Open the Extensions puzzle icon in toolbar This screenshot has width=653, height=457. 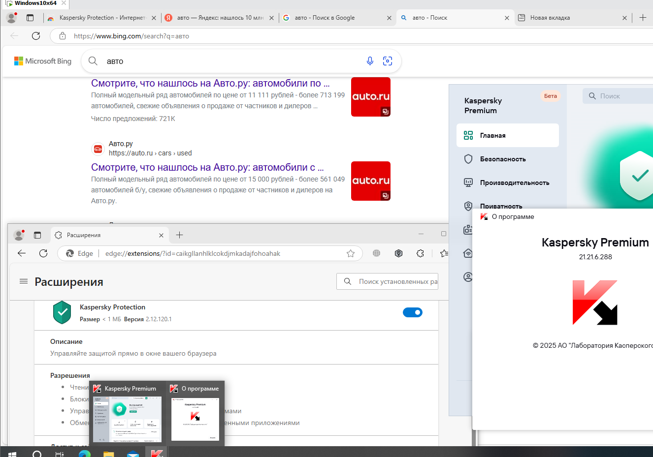[x=420, y=253]
